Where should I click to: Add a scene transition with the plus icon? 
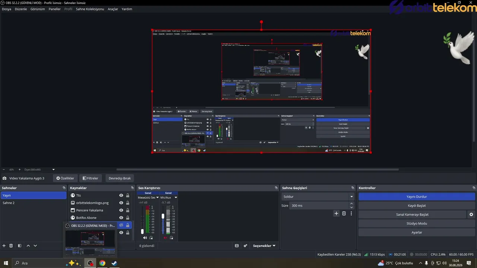point(337,214)
